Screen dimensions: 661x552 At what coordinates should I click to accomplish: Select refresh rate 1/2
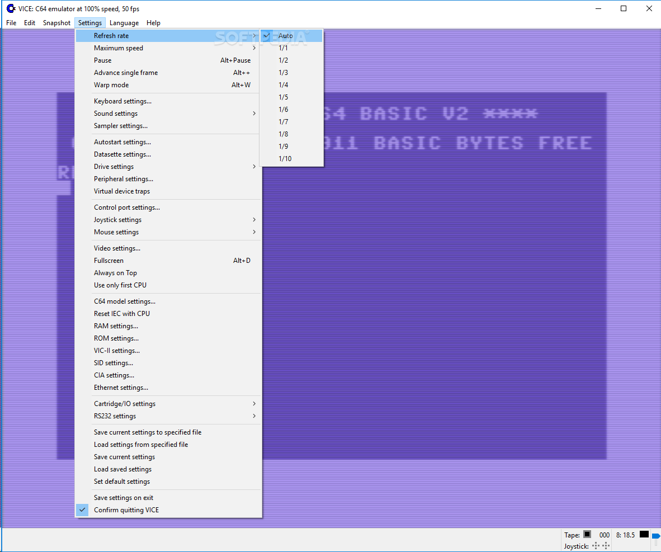[x=291, y=60]
